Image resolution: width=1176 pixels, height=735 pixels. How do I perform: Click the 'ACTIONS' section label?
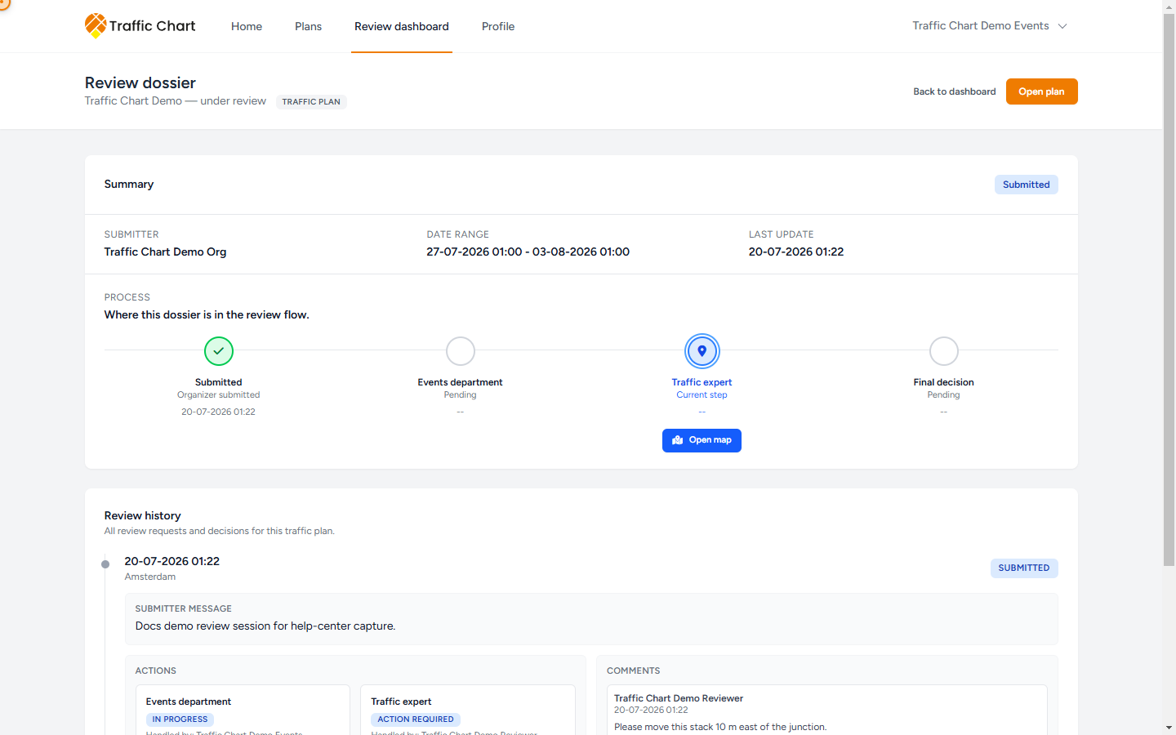coord(156,670)
